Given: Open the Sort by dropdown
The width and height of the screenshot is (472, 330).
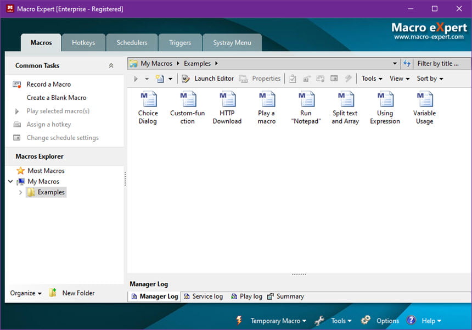Looking at the screenshot, I should tap(430, 79).
